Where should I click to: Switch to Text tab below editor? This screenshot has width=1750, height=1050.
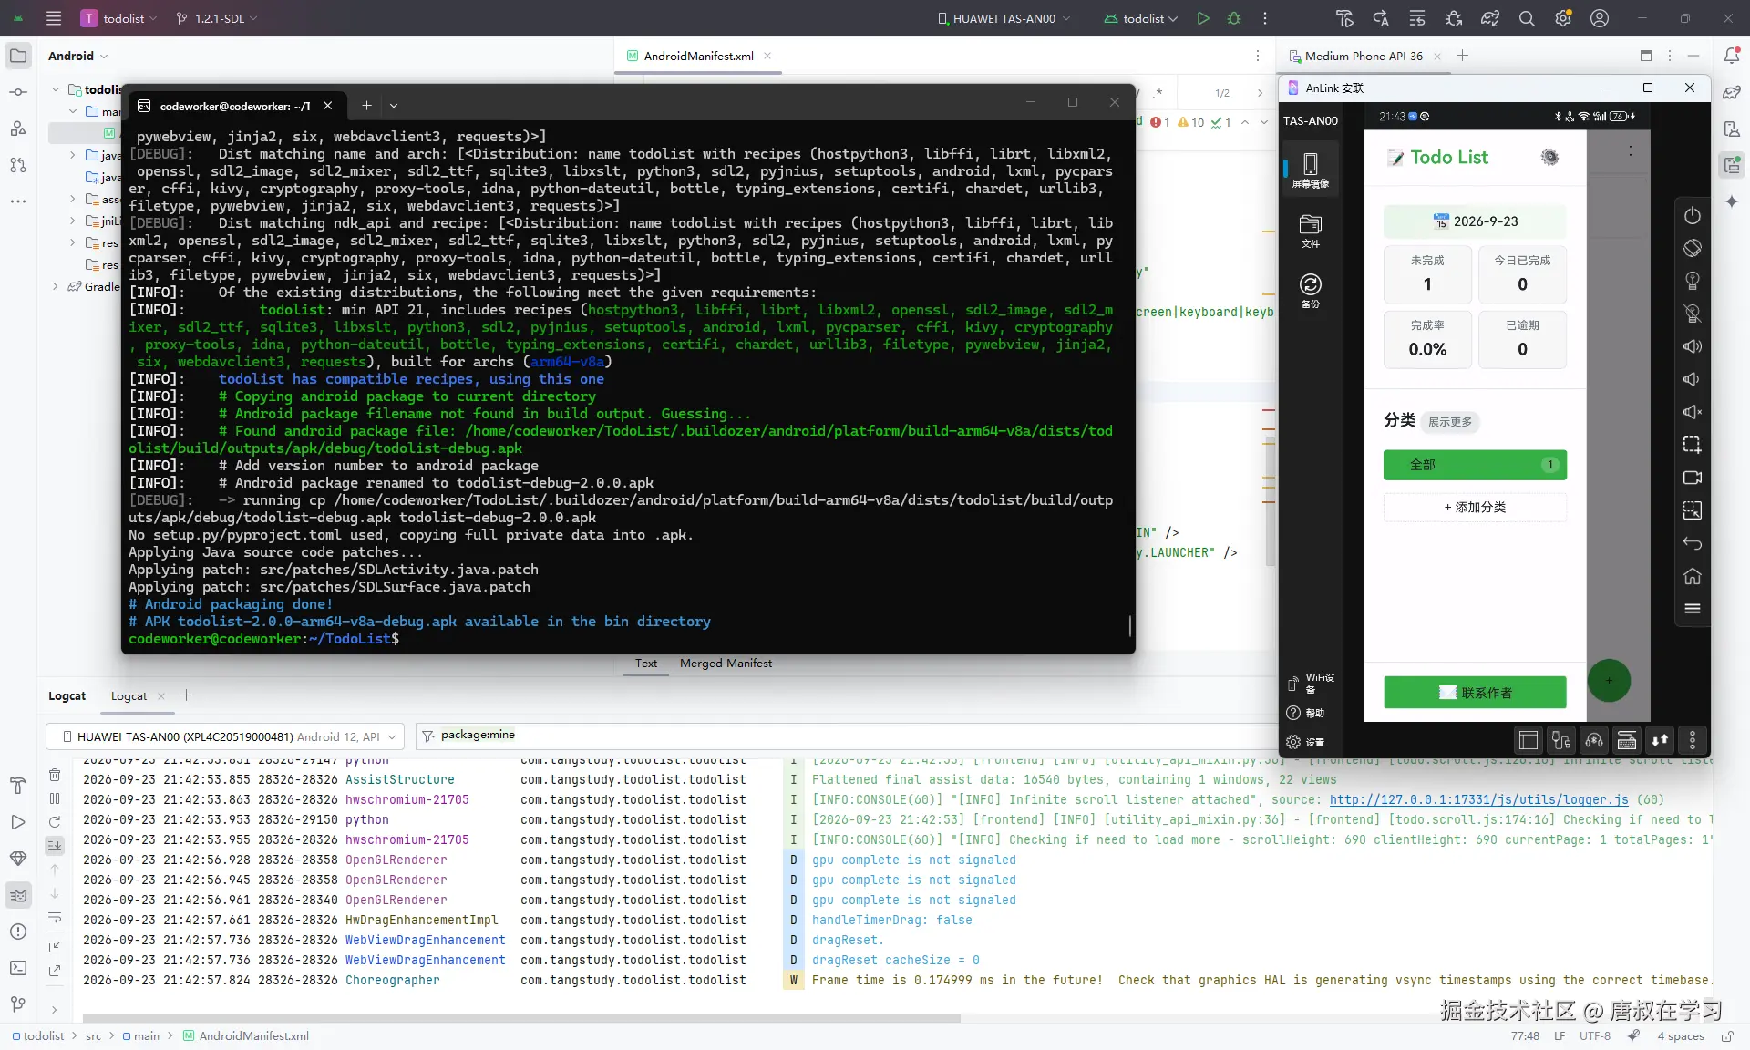pyautogui.click(x=646, y=664)
